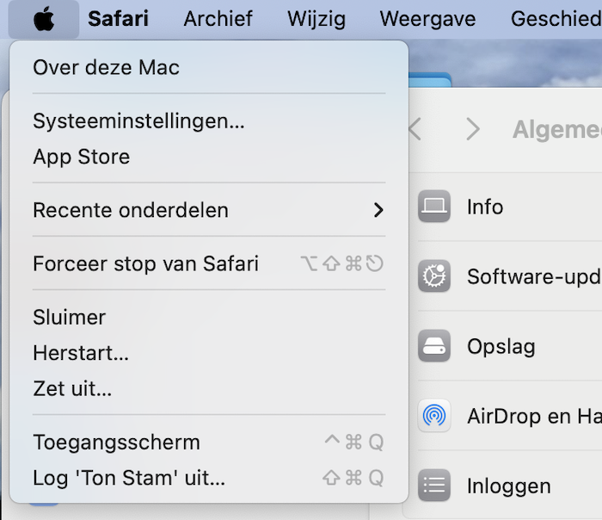This screenshot has height=520, width=602.
Task: Click the Inloggen list icon
Action: pyautogui.click(x=434, y=486)
